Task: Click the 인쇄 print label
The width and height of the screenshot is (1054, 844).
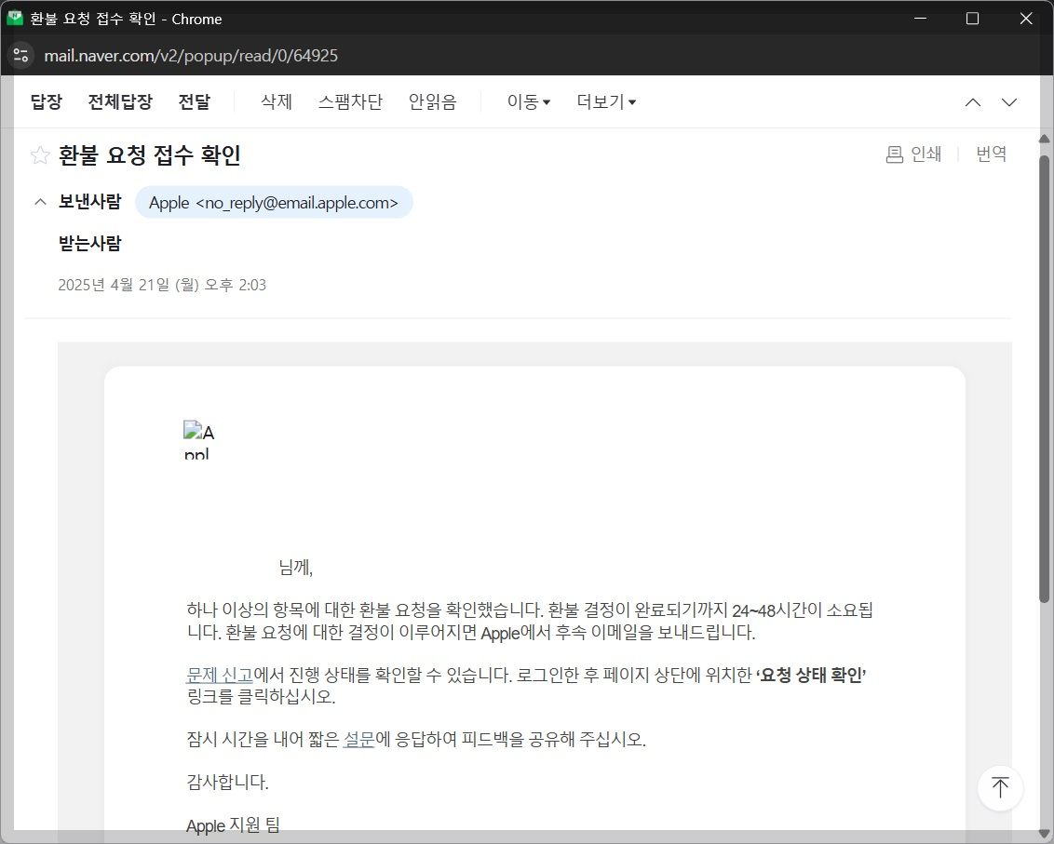Action: coord(926,154)
